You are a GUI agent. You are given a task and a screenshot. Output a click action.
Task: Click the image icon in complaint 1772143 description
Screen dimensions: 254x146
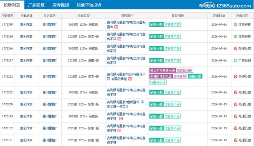121,119
